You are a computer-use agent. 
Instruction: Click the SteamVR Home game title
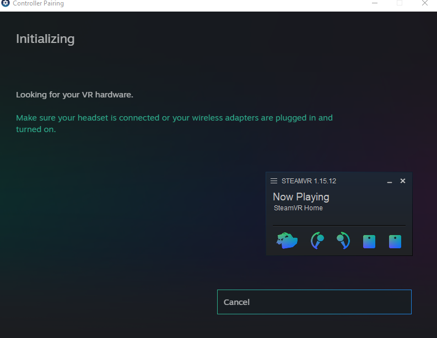click(298, 208)
